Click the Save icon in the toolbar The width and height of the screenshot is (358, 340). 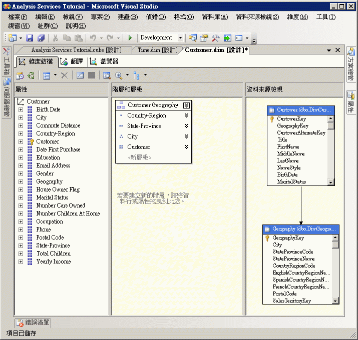[x=30, y=38]
